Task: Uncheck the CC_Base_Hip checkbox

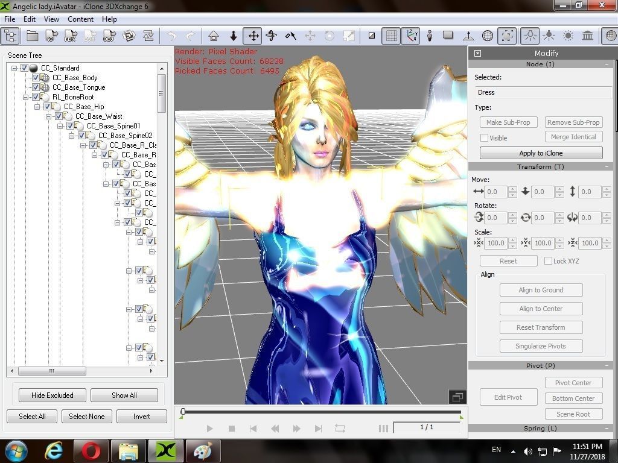Action: 47,106
